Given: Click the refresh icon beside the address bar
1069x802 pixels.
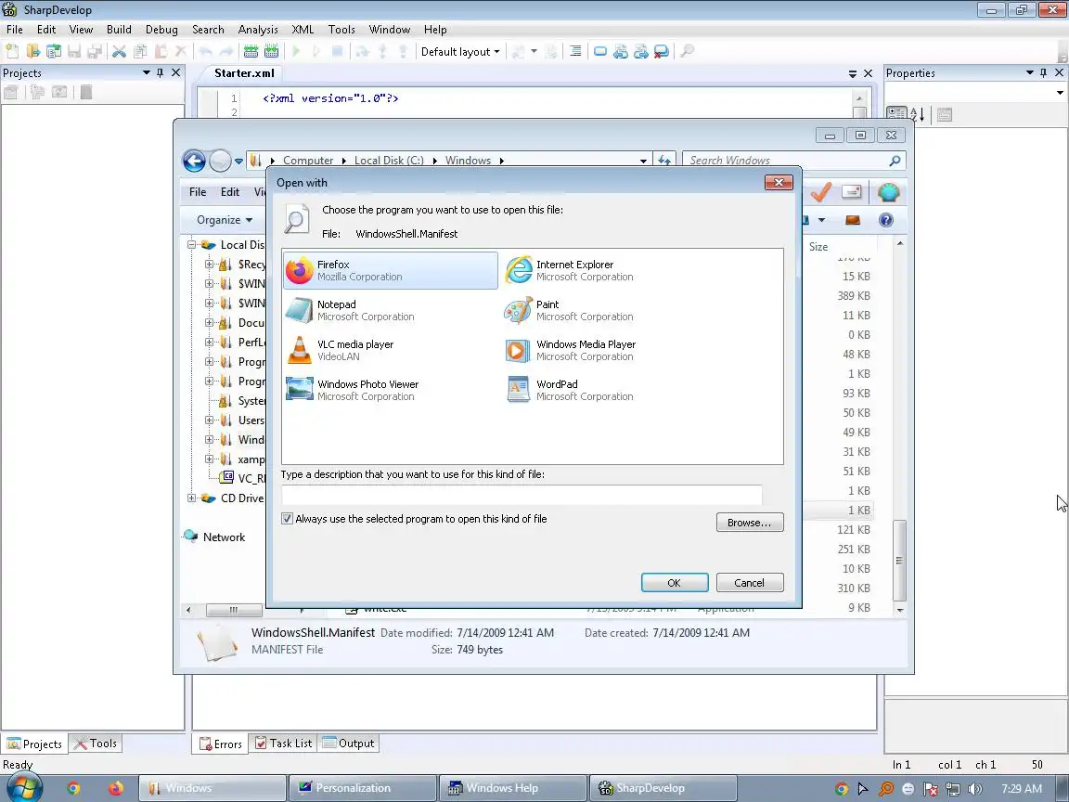Looking at the screenshot, I should coord(664,161).
